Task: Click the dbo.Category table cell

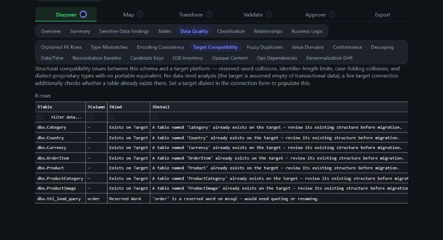Action: pyautogui.click(x=60, y=127)
